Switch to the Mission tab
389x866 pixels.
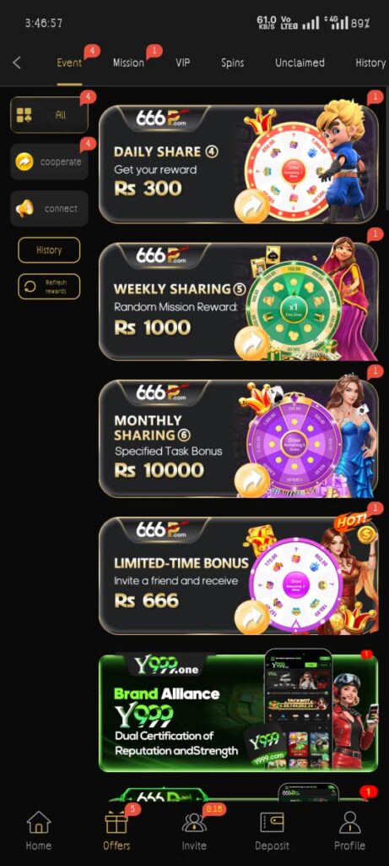pyautogui.click(x=128, y=63)
